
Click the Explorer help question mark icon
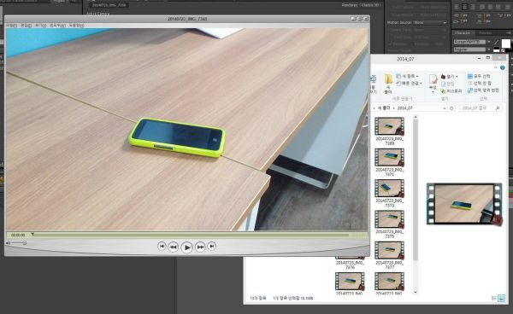503,67
